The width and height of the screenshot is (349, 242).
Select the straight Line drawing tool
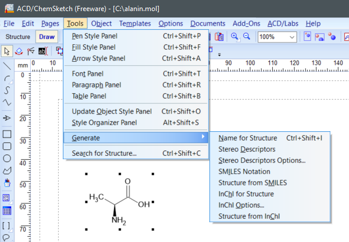7,66
